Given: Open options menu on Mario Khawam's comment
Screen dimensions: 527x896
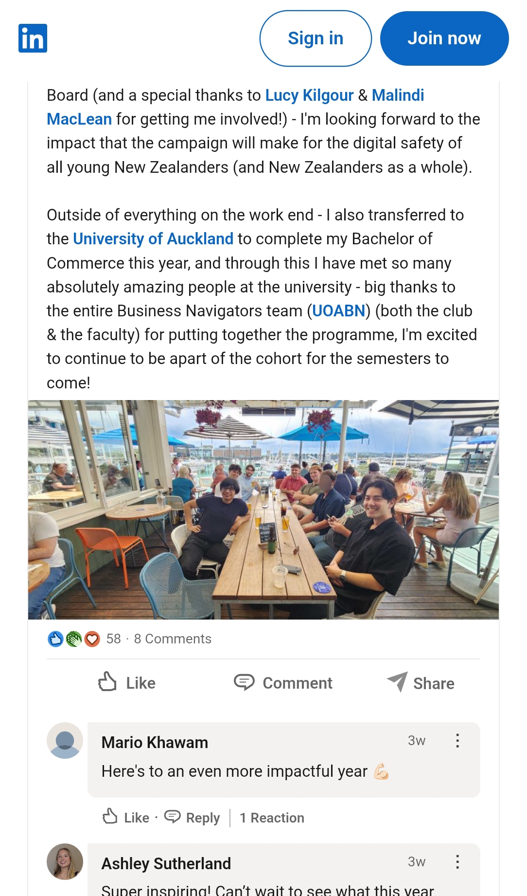Looking at the screenshot, I should click(457, 741).
